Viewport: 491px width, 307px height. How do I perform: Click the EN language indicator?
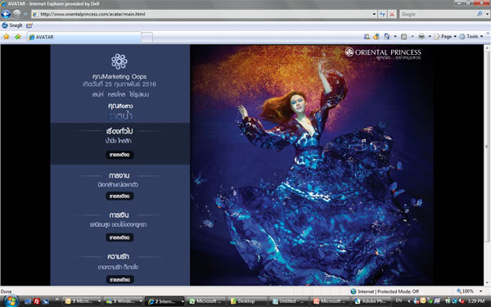(399, 300)
